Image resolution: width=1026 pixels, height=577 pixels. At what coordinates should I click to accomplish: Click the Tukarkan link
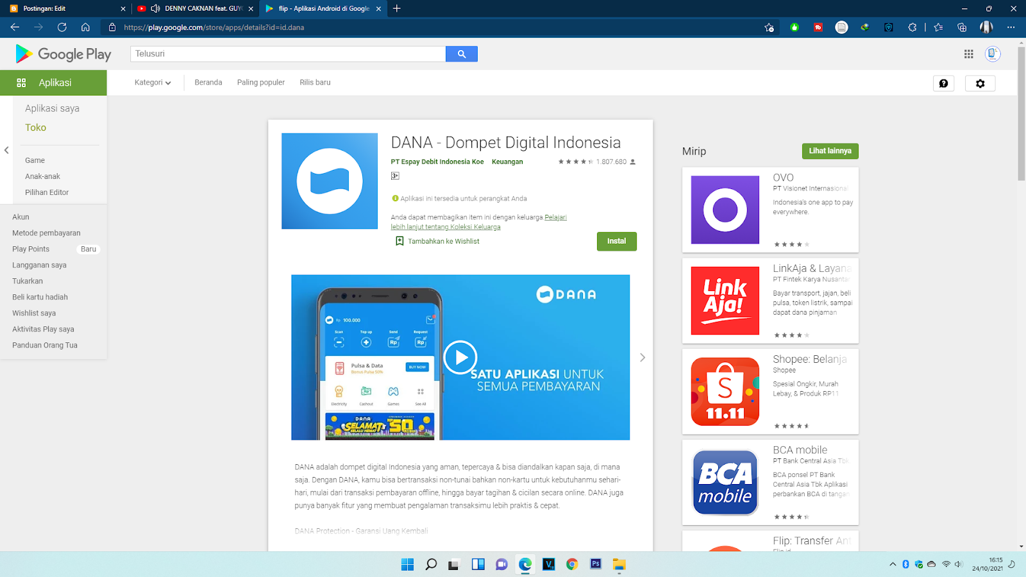coord(28,281)
